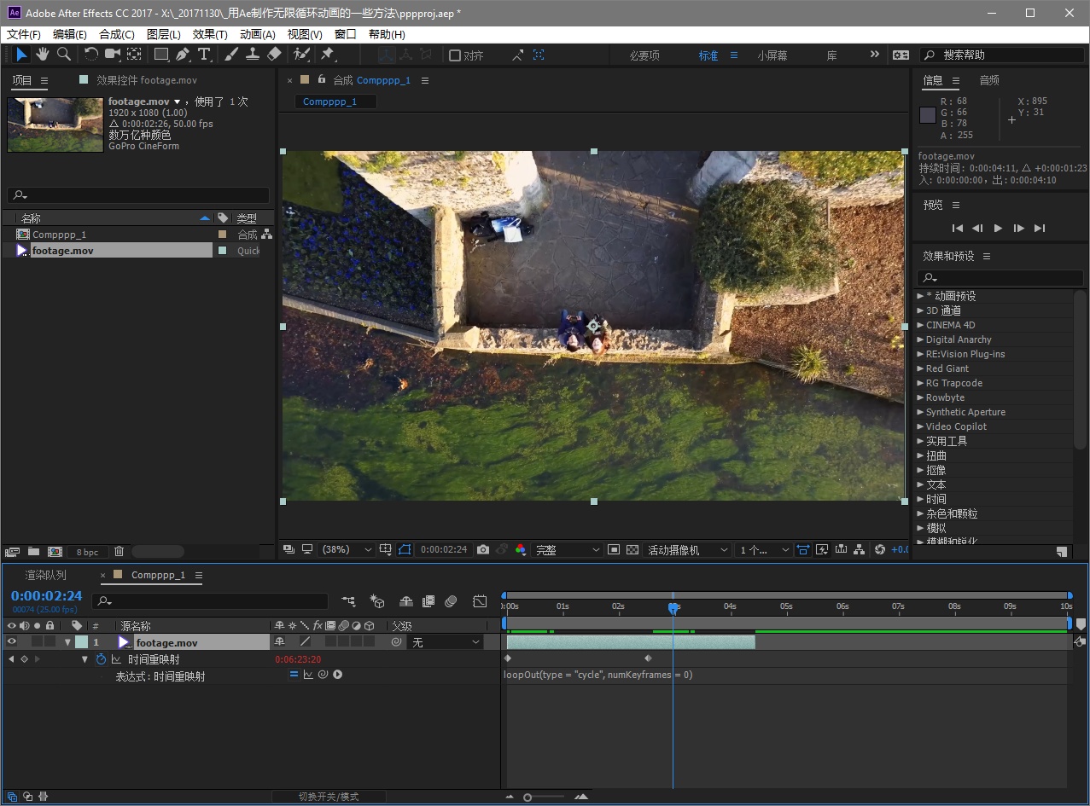Toggle the 时间重映射 stopwatch
This screenshot has width=1090, height=806.
101,659
